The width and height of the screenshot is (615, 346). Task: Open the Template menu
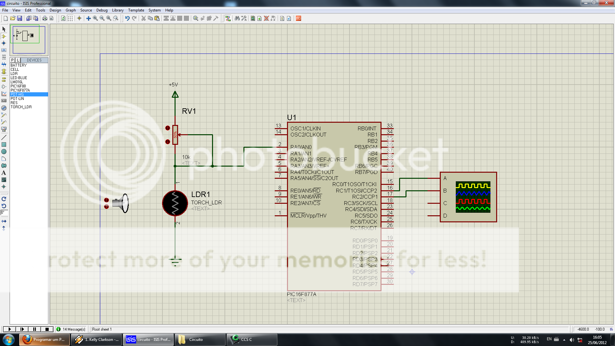point(136,10)
